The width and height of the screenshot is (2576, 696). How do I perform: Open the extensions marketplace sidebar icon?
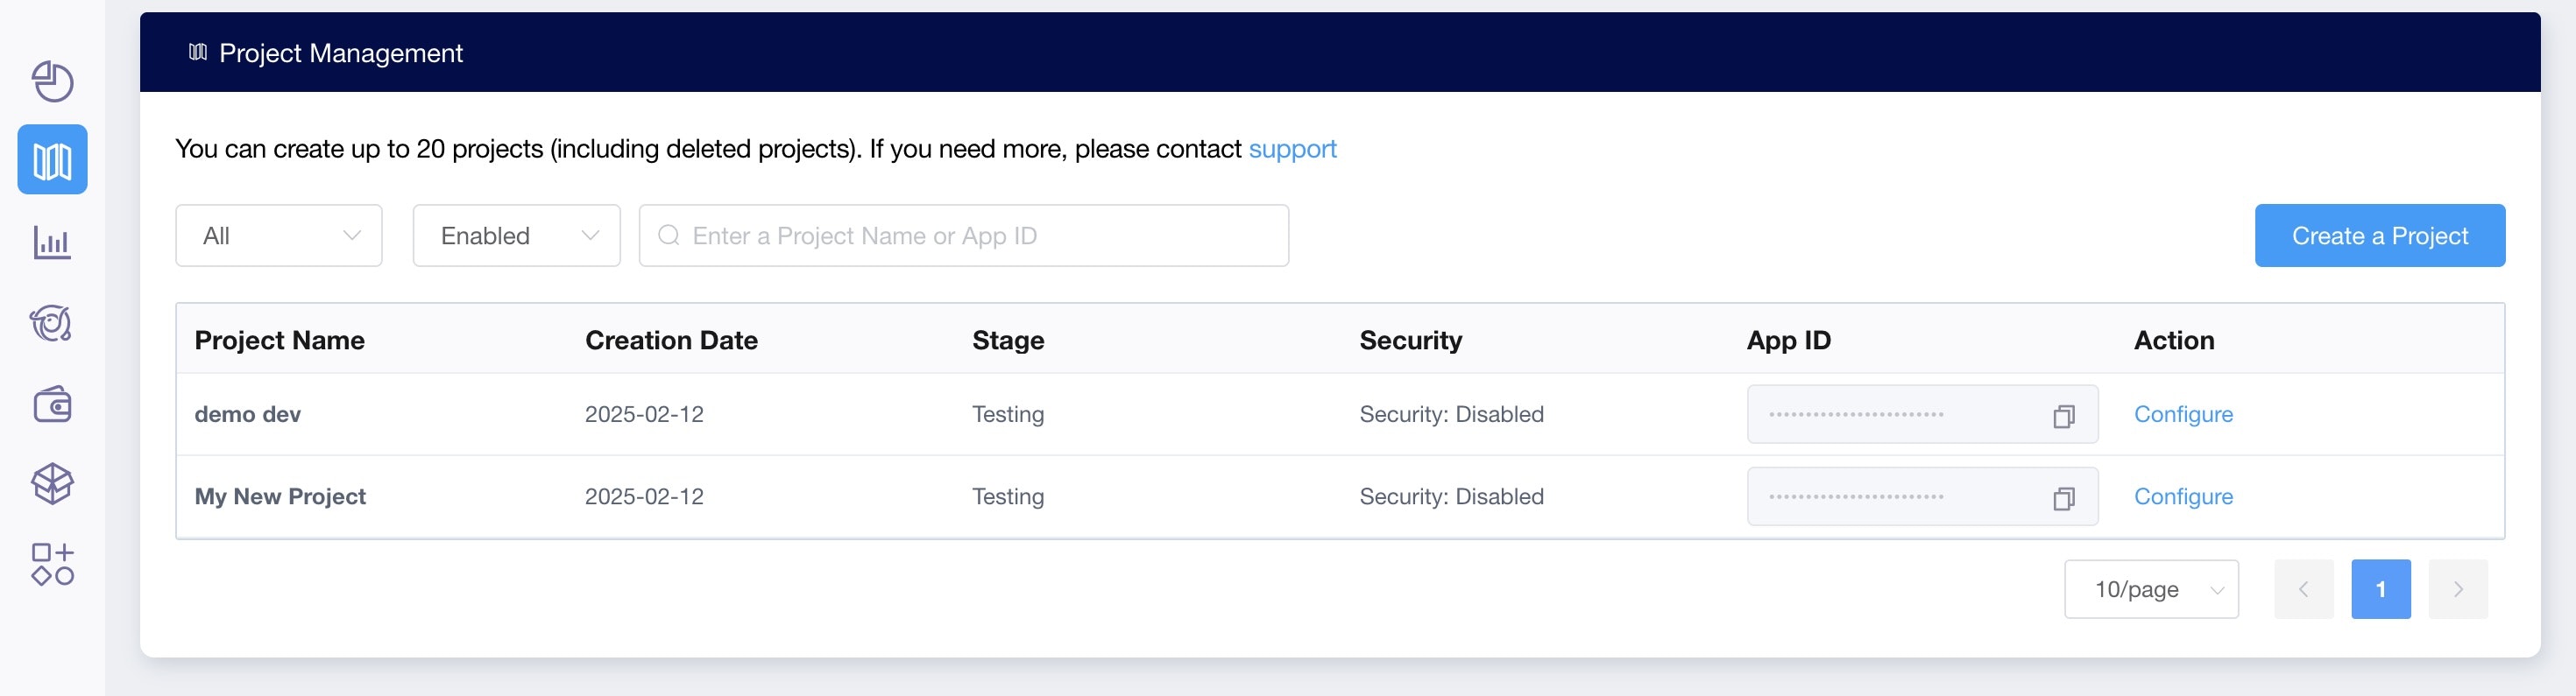pyautogui.click(x=52, y=564)
